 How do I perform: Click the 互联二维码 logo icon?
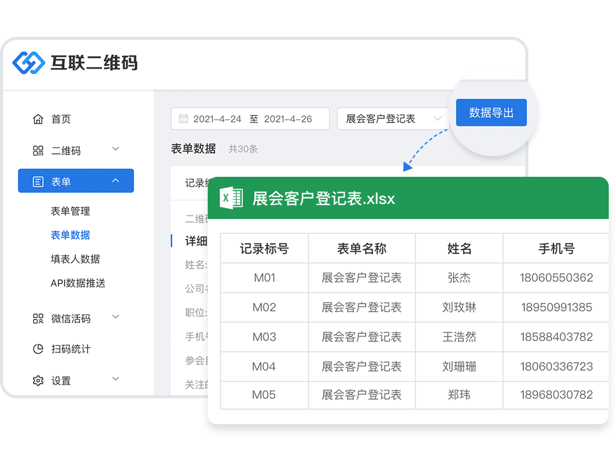pyautogui.click(x=29, y=62)
